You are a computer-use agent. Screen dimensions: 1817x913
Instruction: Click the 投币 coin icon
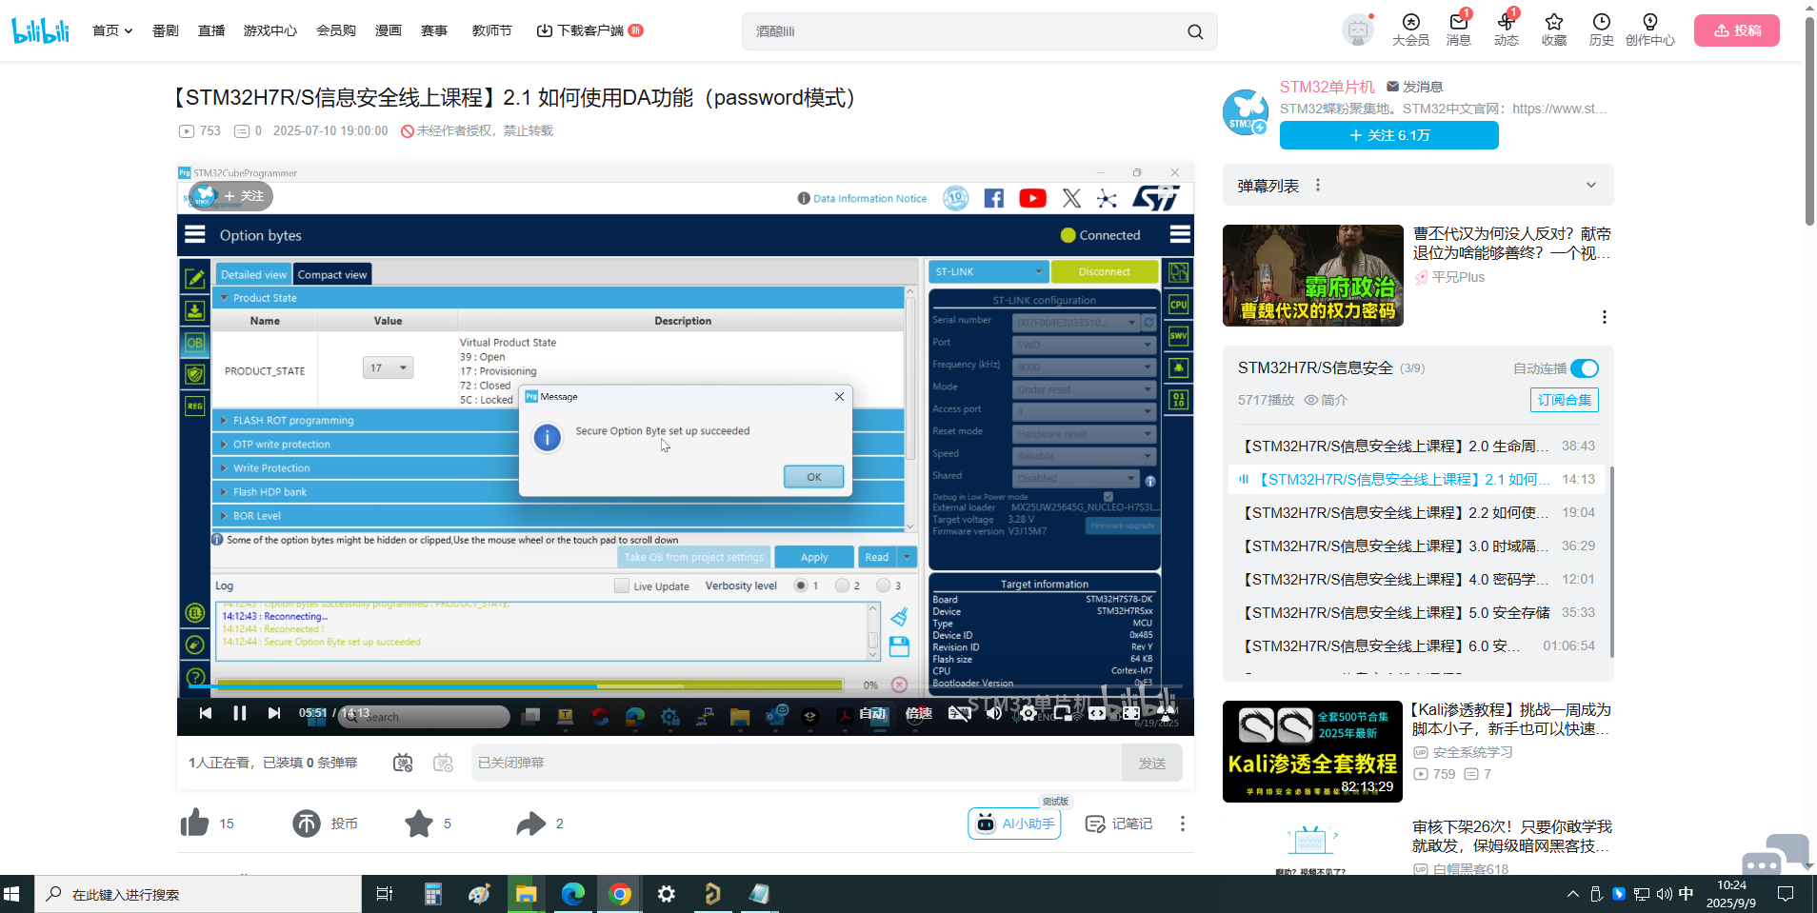pos(307,824)
